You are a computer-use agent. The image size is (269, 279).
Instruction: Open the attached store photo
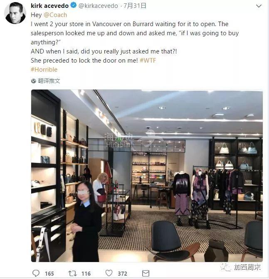(147, 176)
